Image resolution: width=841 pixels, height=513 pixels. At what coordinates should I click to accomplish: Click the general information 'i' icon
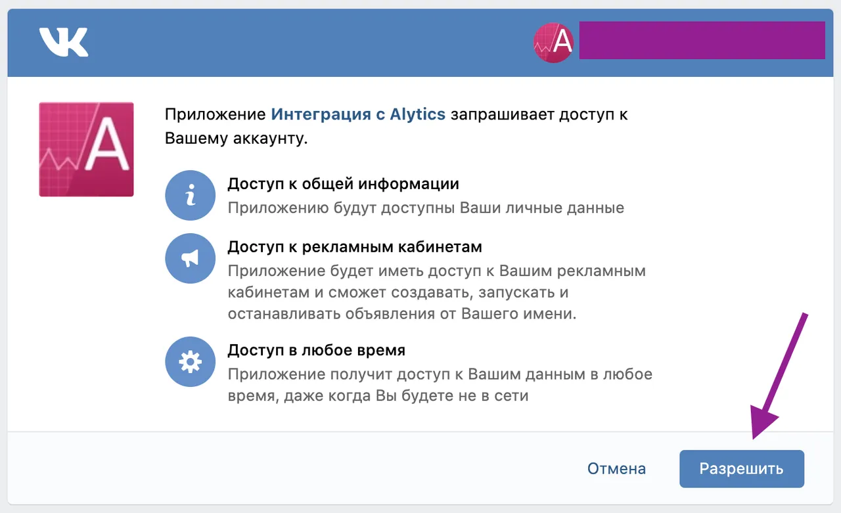pos(191,195)
